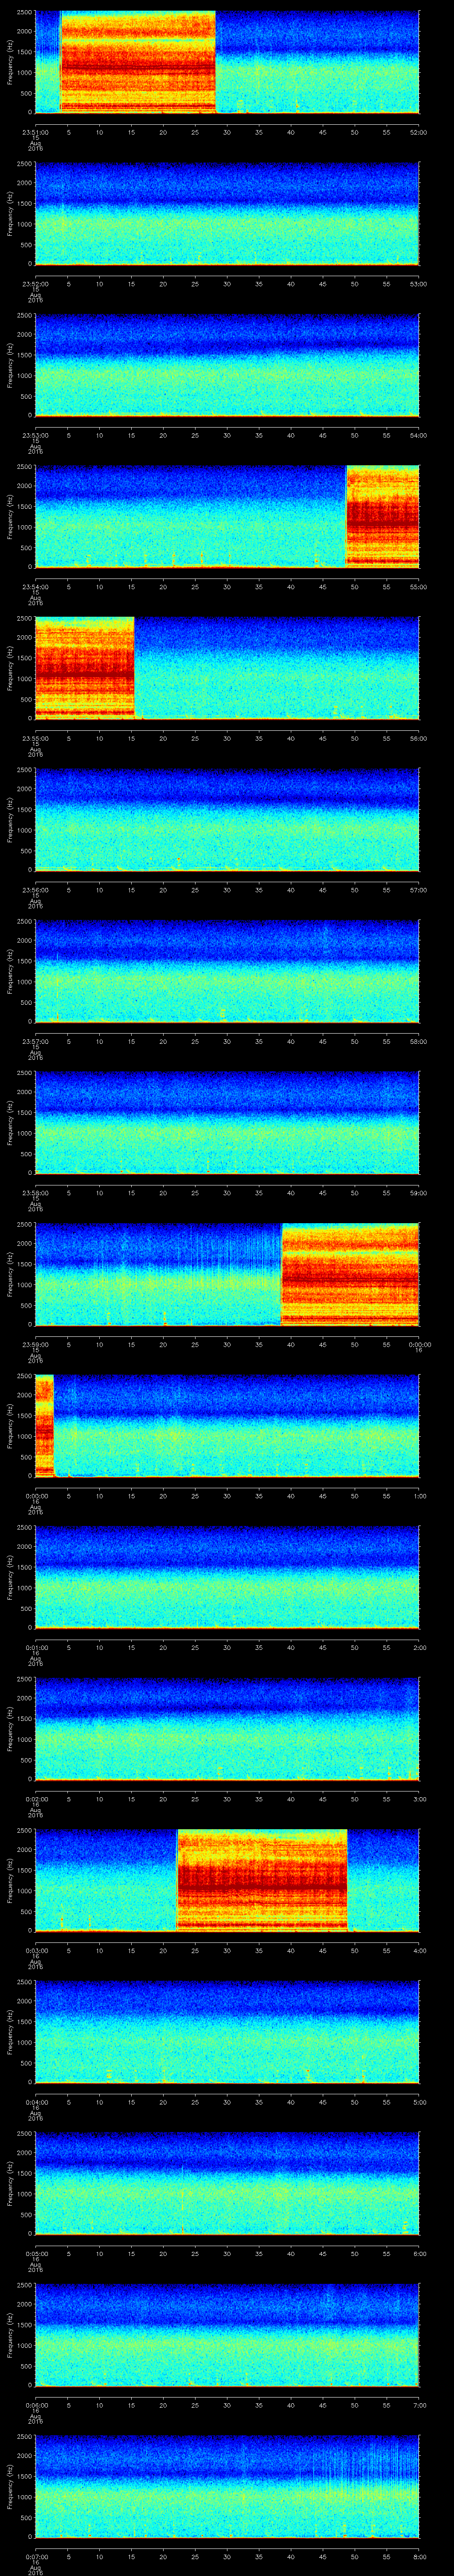Screen dimensions: 454x2576
Task: Select the spectrogram panel starting at 0:01:00
Action: tap(227, 1577)
